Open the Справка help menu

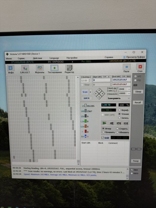[109, 57]
